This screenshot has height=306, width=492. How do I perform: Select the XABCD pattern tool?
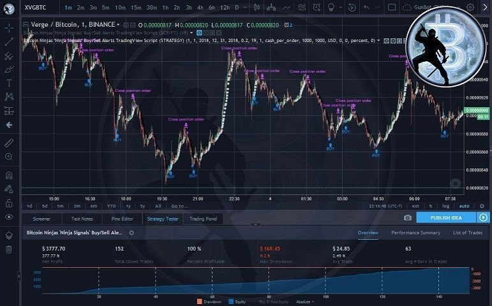tap(9, 96)
